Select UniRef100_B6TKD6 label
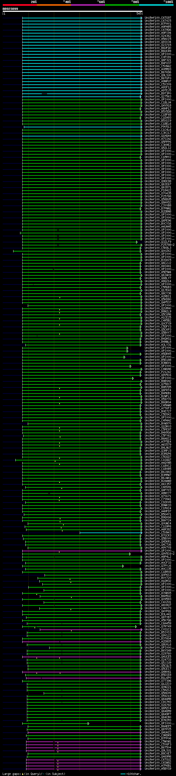Image resolution: width=176 pixels, height=776 pixels. click(x=158, y=72)
